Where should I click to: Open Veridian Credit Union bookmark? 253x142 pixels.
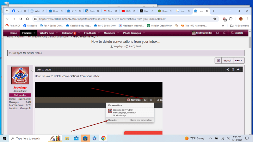coord(160,26)
